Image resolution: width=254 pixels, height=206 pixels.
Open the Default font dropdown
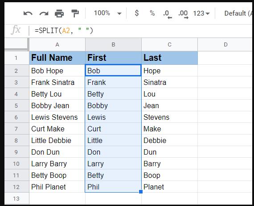(x=238, y=13)
